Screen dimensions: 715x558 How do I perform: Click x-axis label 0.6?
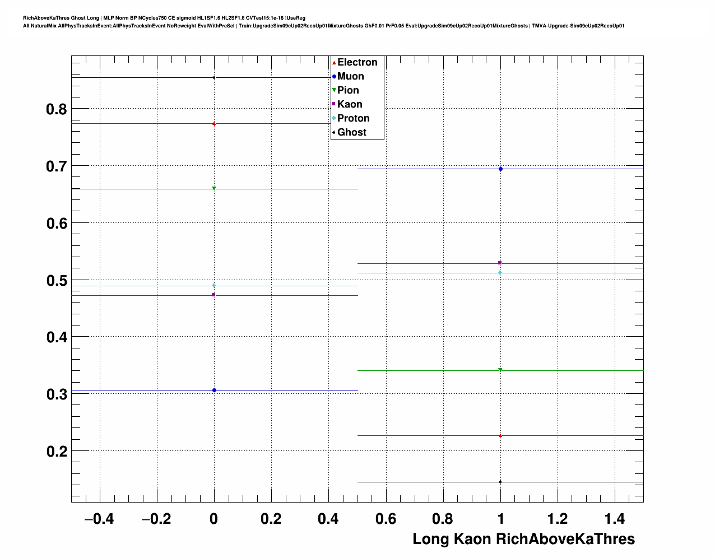386,519
